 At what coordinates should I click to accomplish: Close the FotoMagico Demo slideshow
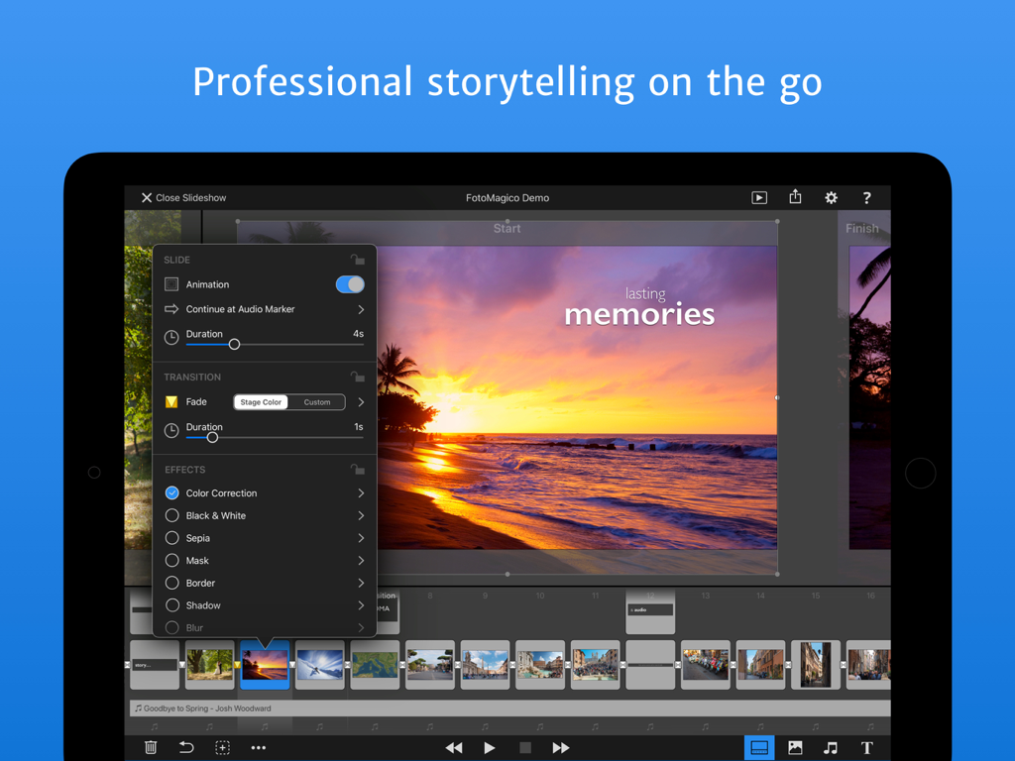coord(182,197)
